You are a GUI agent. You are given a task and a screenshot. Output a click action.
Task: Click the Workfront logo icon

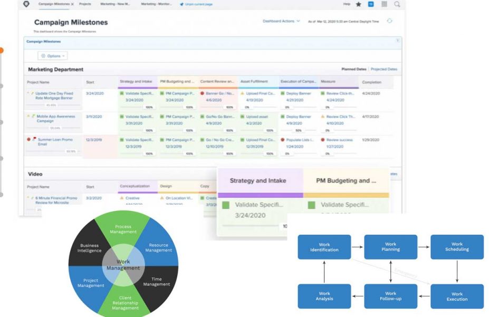pyautogui.click(x=26, y=4)
